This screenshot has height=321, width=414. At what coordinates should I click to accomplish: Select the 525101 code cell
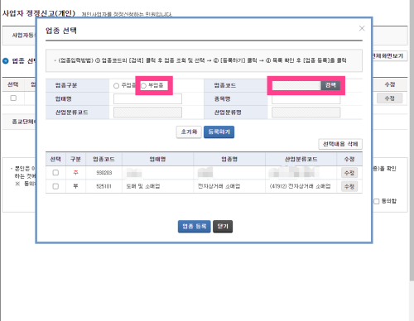[103, 186]
